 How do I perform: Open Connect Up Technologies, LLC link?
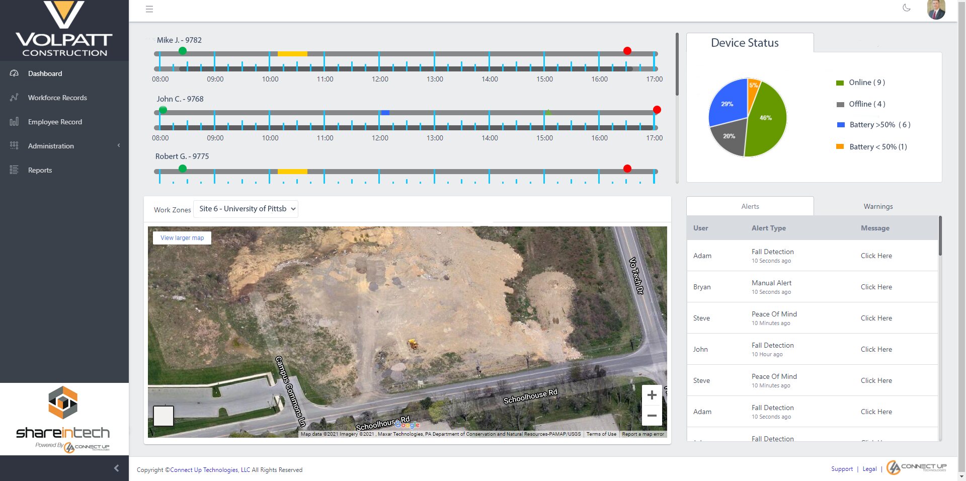pos(210,470)
